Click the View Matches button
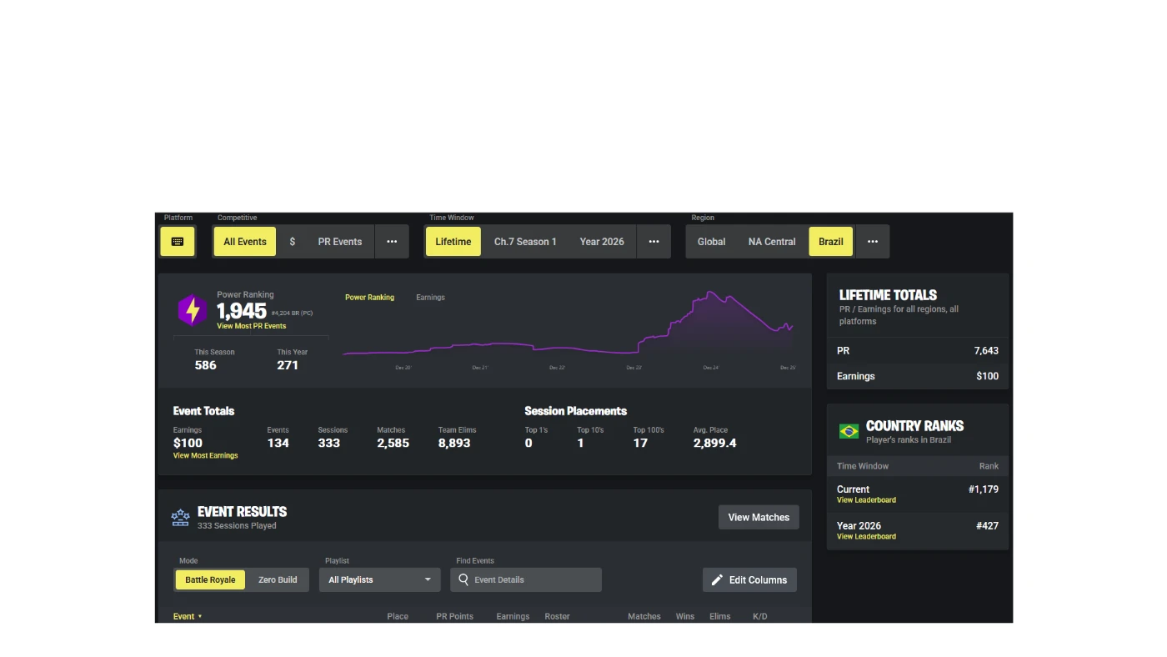 tap(758, 517)
